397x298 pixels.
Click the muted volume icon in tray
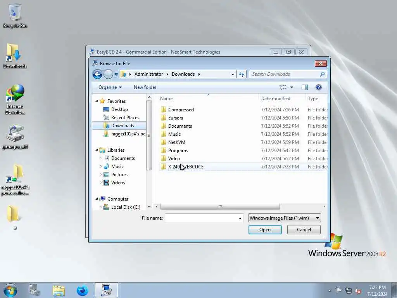point(358,291)
